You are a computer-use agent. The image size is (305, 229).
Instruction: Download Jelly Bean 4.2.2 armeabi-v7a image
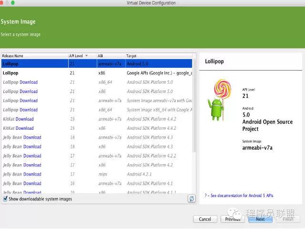click(x=32, y=156)
